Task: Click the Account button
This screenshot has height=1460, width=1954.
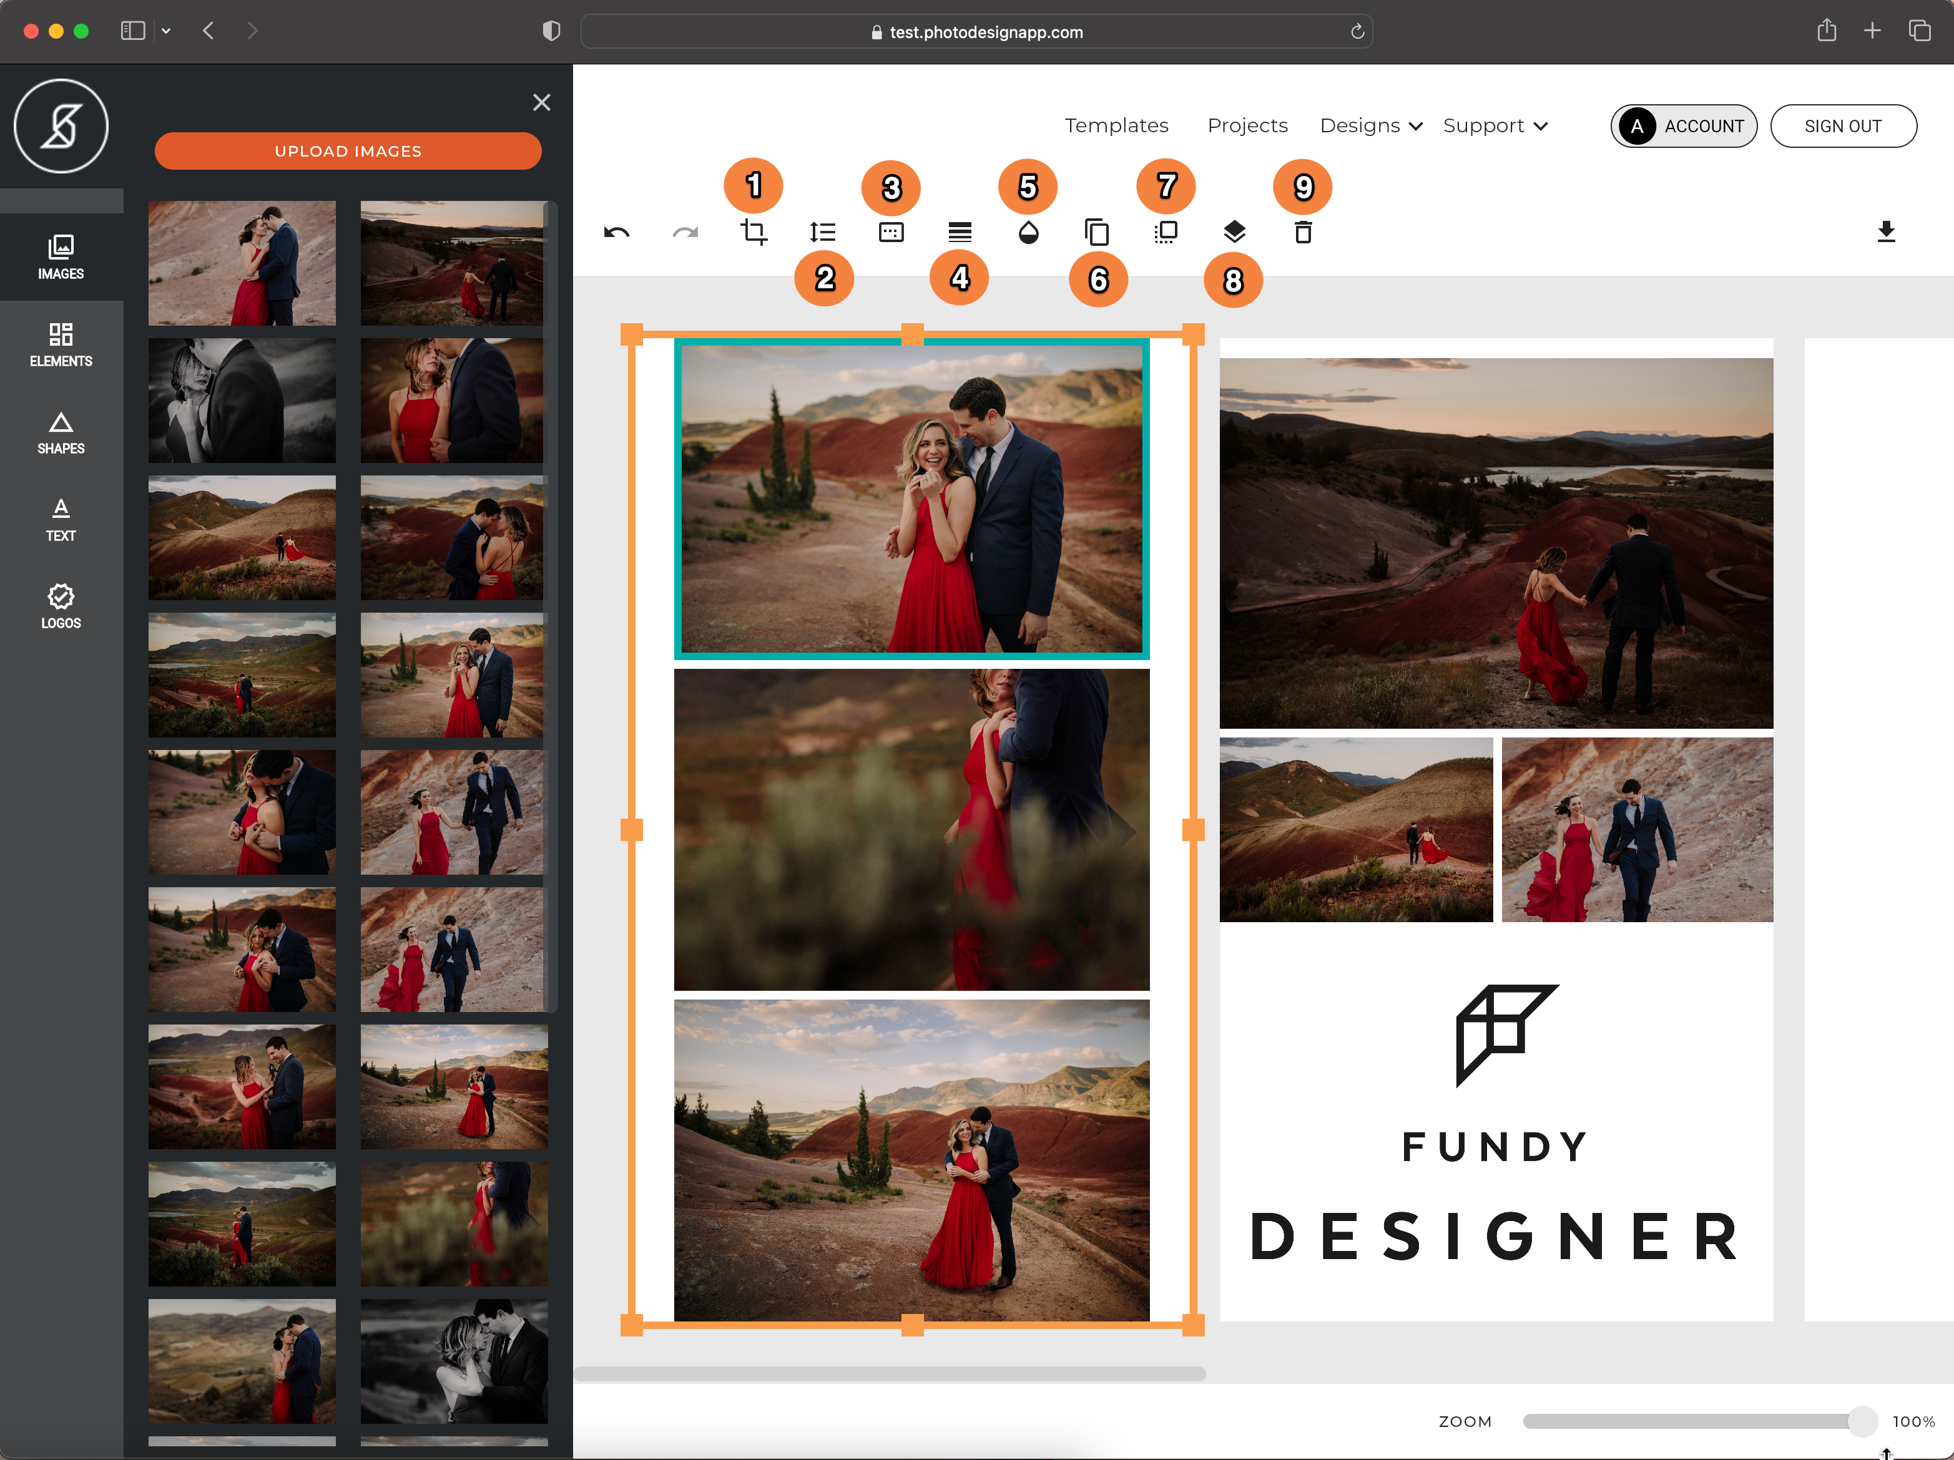Action: tap(1684, 126)
